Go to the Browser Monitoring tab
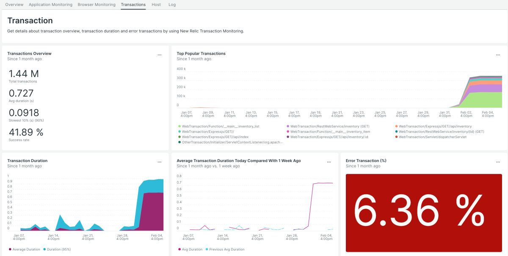The width and height of the screenshot is (508, 256). pos(97,5)
